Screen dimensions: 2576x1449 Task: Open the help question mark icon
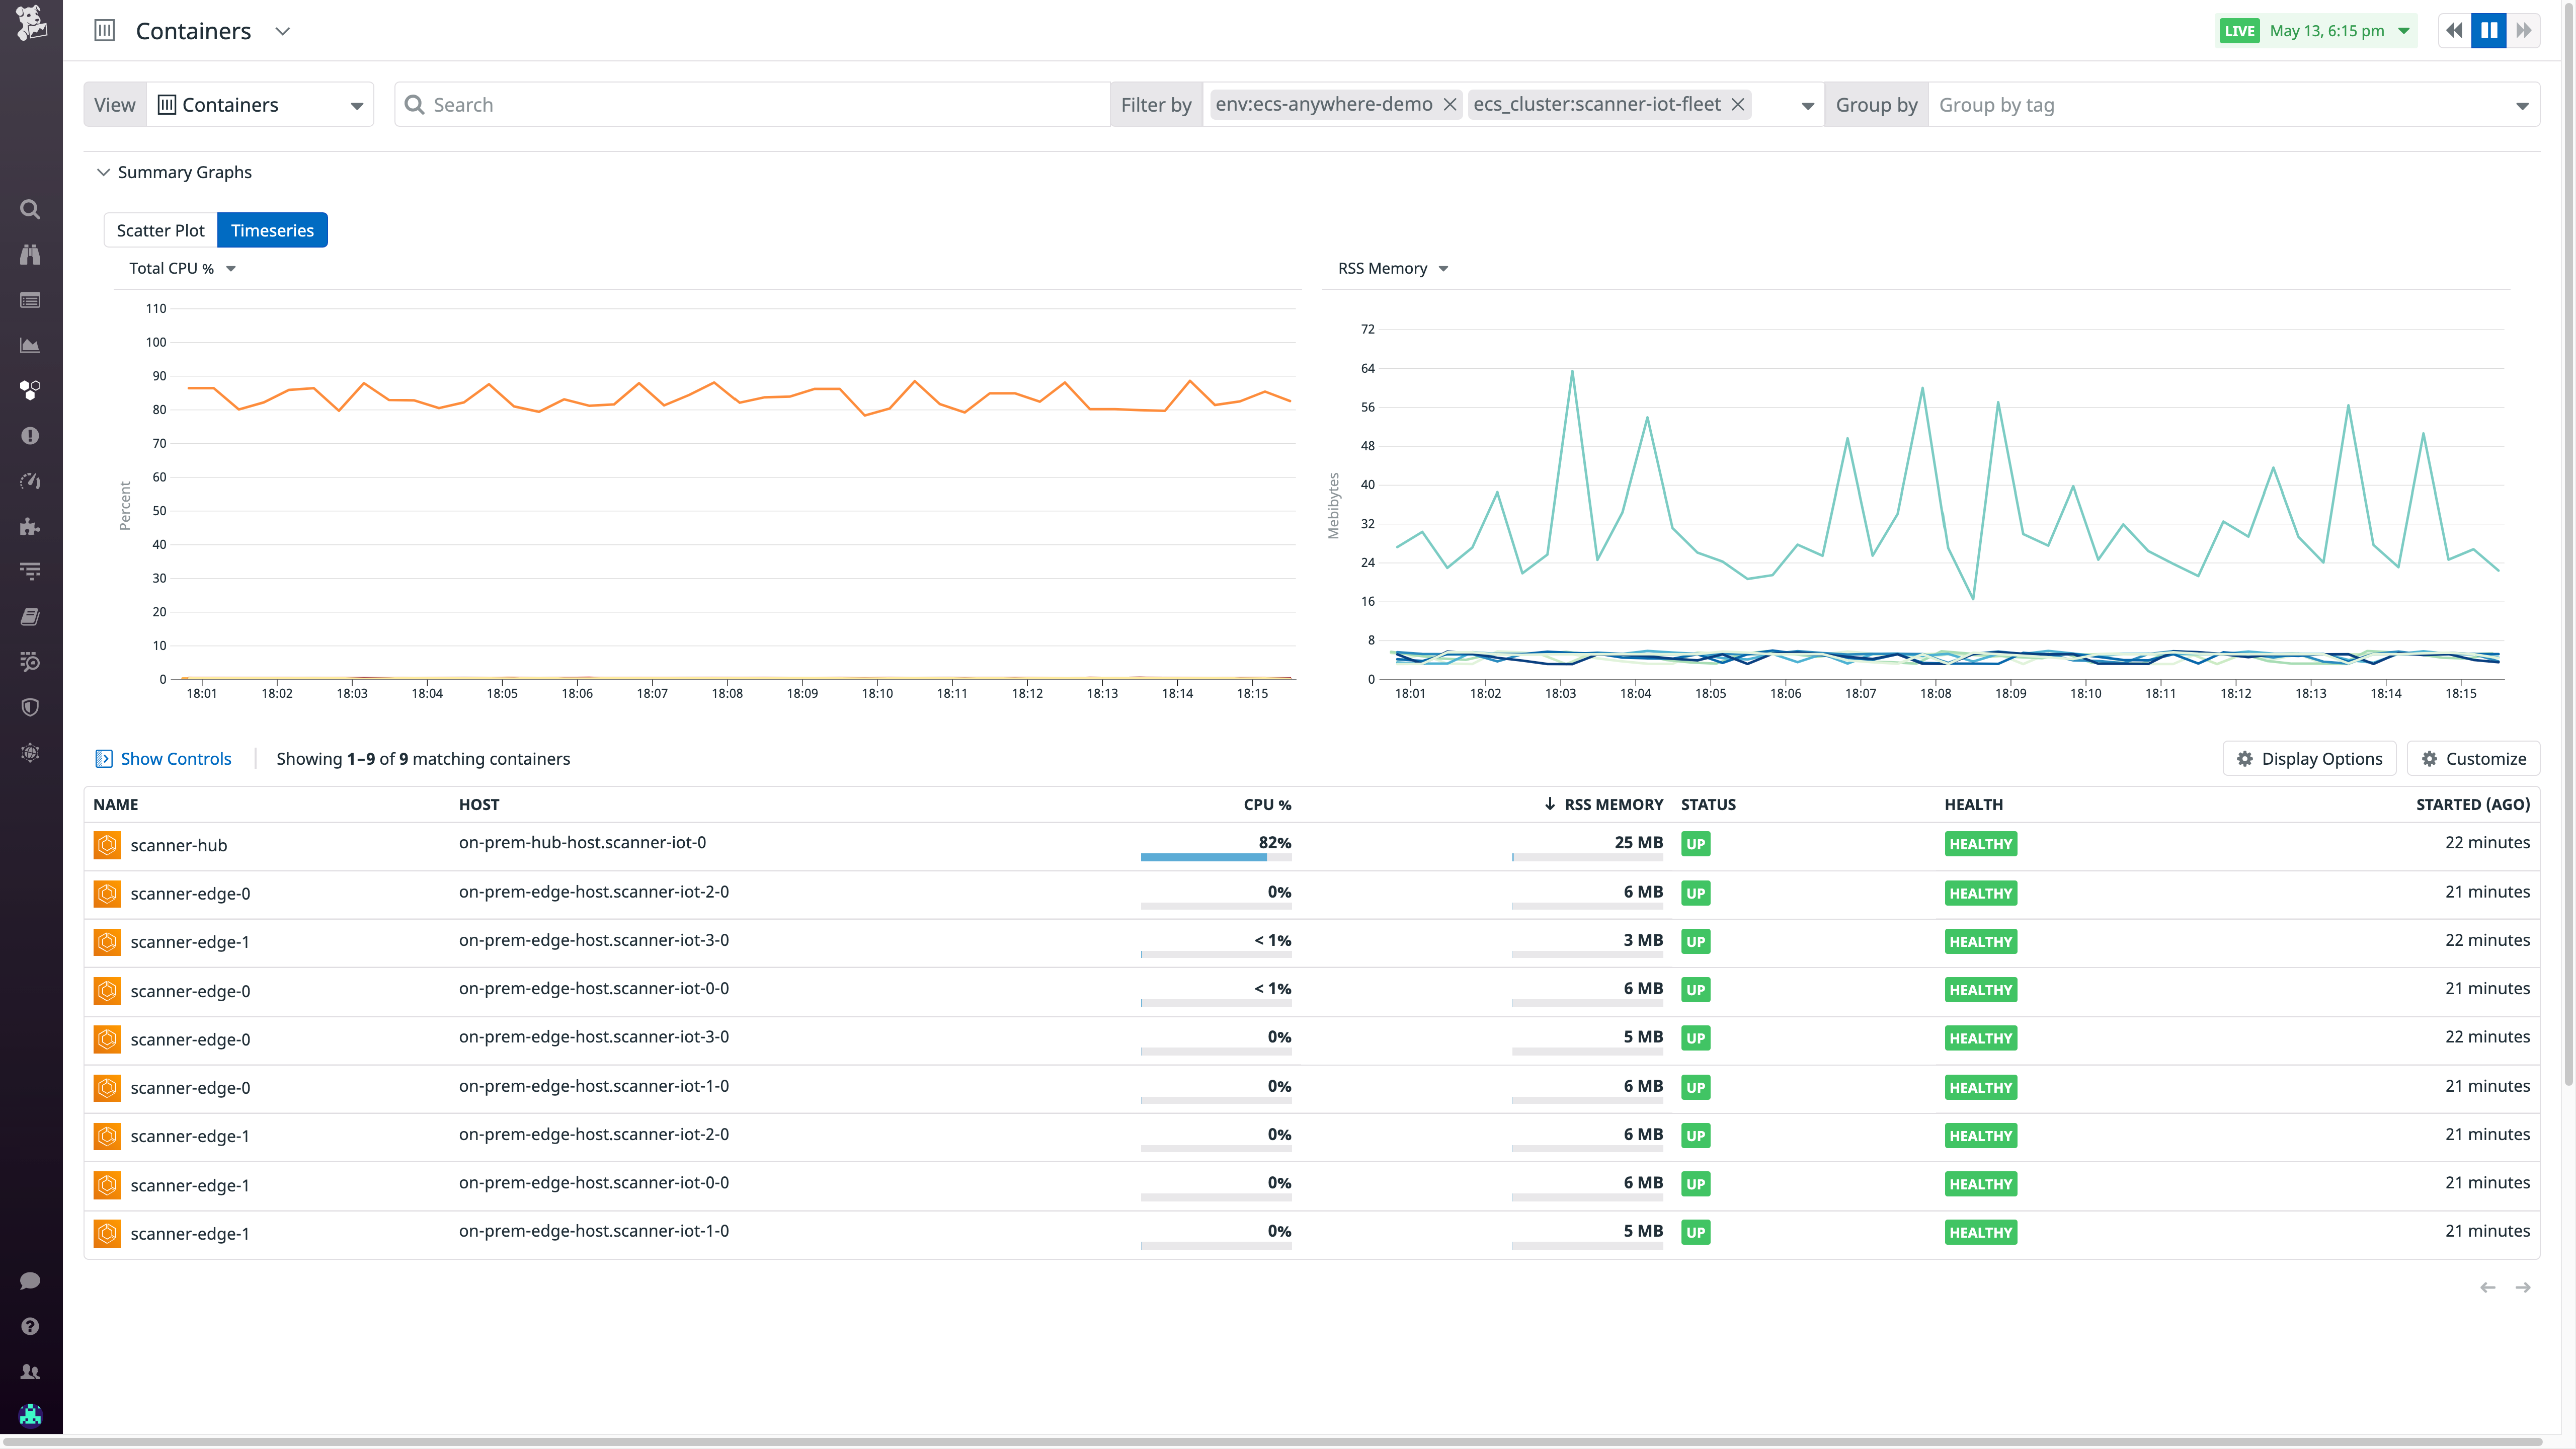point(30,1326)
